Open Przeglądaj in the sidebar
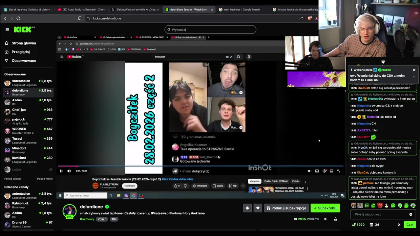This screenshot has height=236, width=420. (x=17, y=52)
